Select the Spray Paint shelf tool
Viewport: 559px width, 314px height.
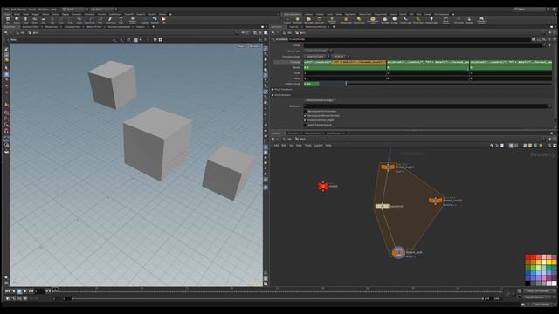click(x=110, y=20)
